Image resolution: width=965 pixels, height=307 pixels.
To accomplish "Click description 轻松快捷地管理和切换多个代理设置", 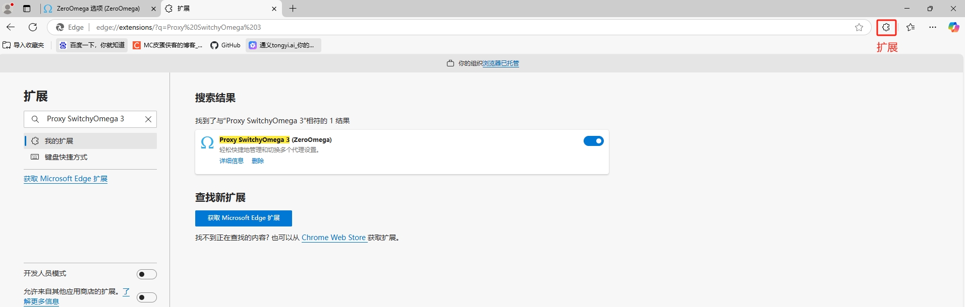I will (270, 150).
